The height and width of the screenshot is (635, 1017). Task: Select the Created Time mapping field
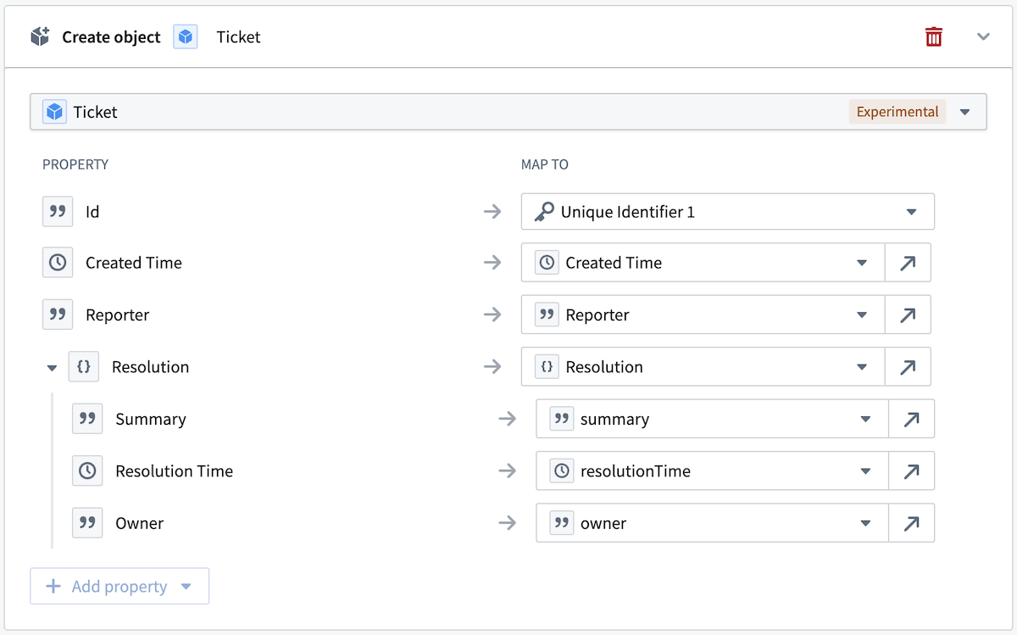(x=703, y=262)
